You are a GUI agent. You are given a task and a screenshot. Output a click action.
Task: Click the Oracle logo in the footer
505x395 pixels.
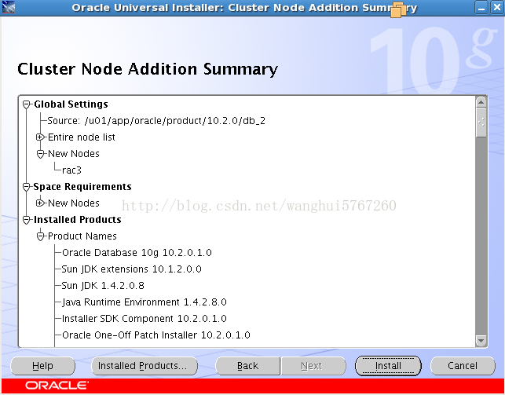click(57, 386)
